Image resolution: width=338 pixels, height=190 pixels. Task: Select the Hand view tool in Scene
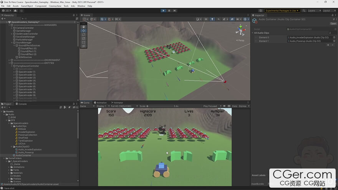coord(84,27)
